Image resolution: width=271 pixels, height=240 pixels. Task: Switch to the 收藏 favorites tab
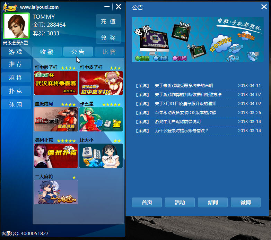click(x=47, y=52)
